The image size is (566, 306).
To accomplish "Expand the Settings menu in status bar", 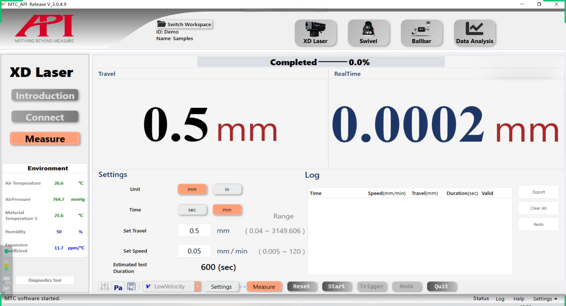I will [x=545, y=299].
